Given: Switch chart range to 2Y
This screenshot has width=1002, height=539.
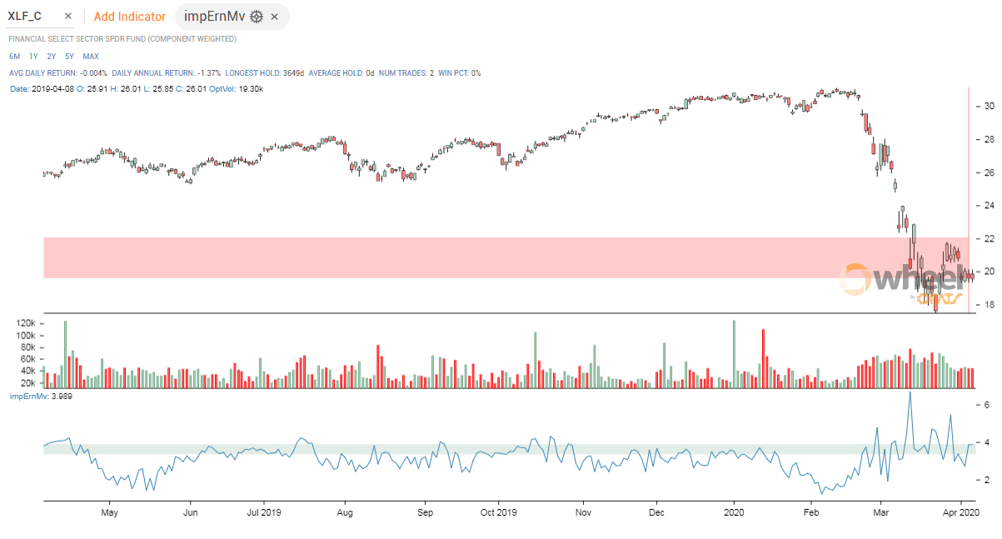Looking at the screenshot, I should [x=52, y=57].
